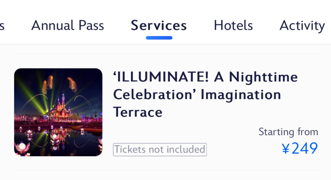This screenshot has width=331, height=180.
Task: Open the Hotels tab
Action: [233, 25]
